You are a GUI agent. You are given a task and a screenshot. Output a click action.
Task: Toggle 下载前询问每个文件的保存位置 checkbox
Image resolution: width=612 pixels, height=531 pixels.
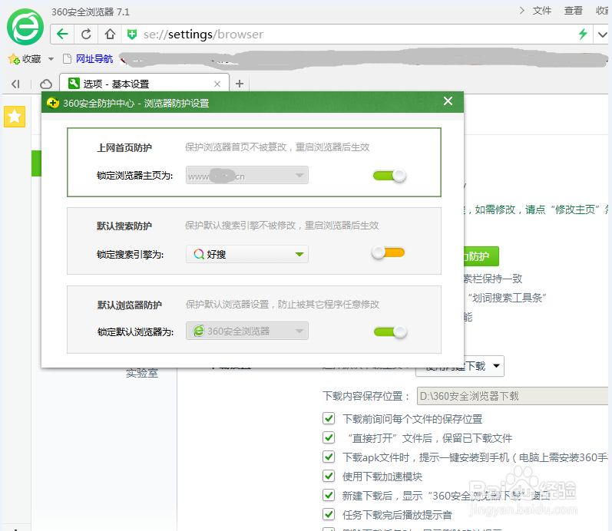(329, 418)
